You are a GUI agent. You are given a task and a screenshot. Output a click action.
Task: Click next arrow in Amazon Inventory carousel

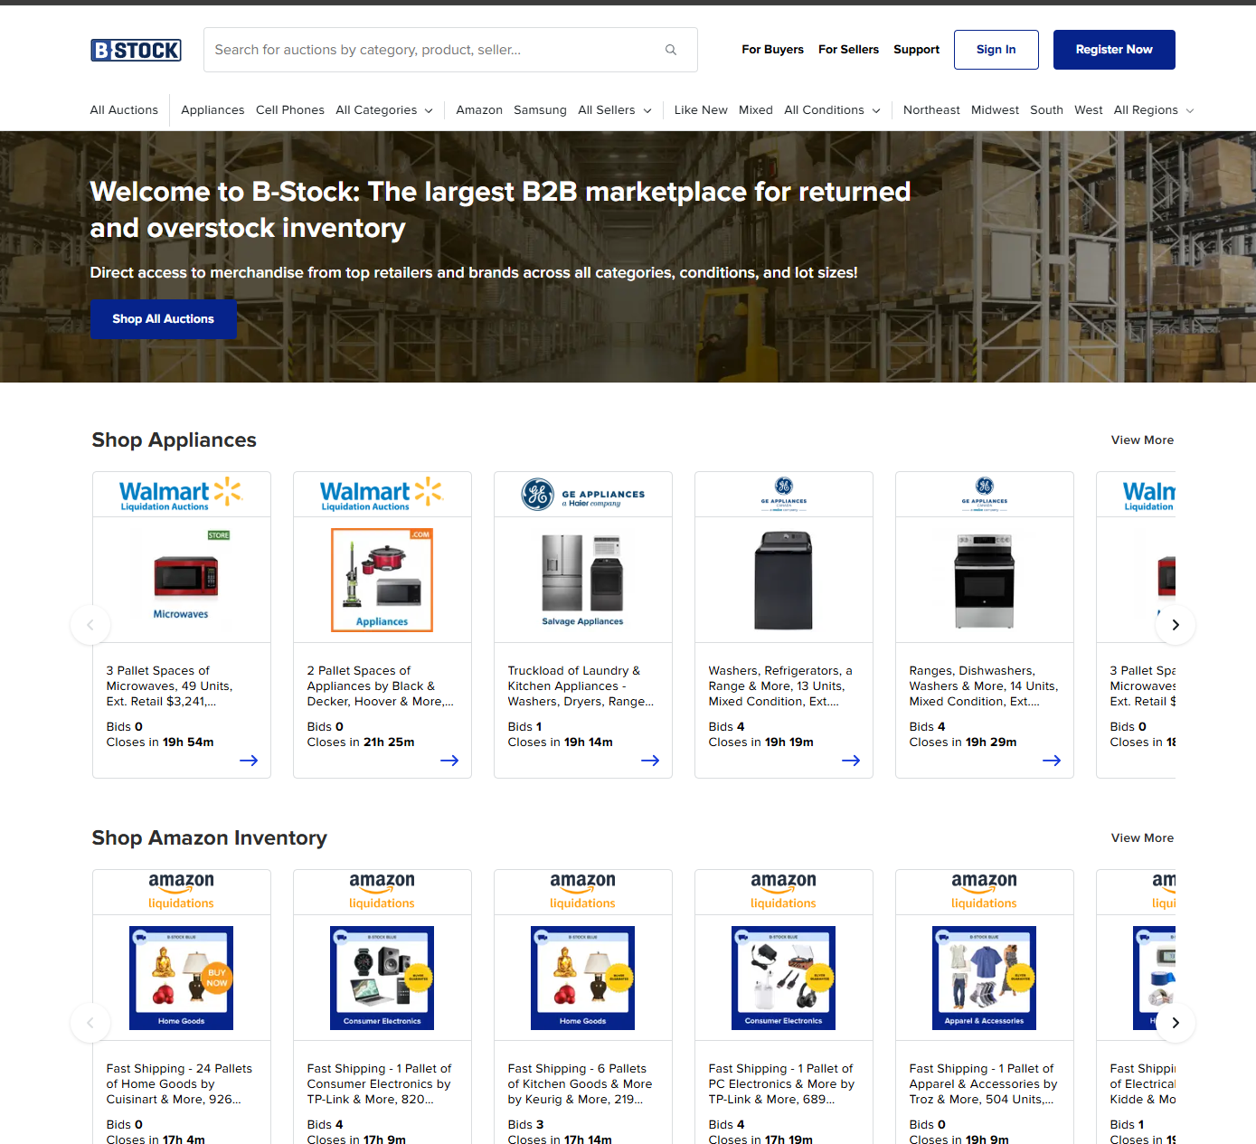[x=1175, y=1023]
